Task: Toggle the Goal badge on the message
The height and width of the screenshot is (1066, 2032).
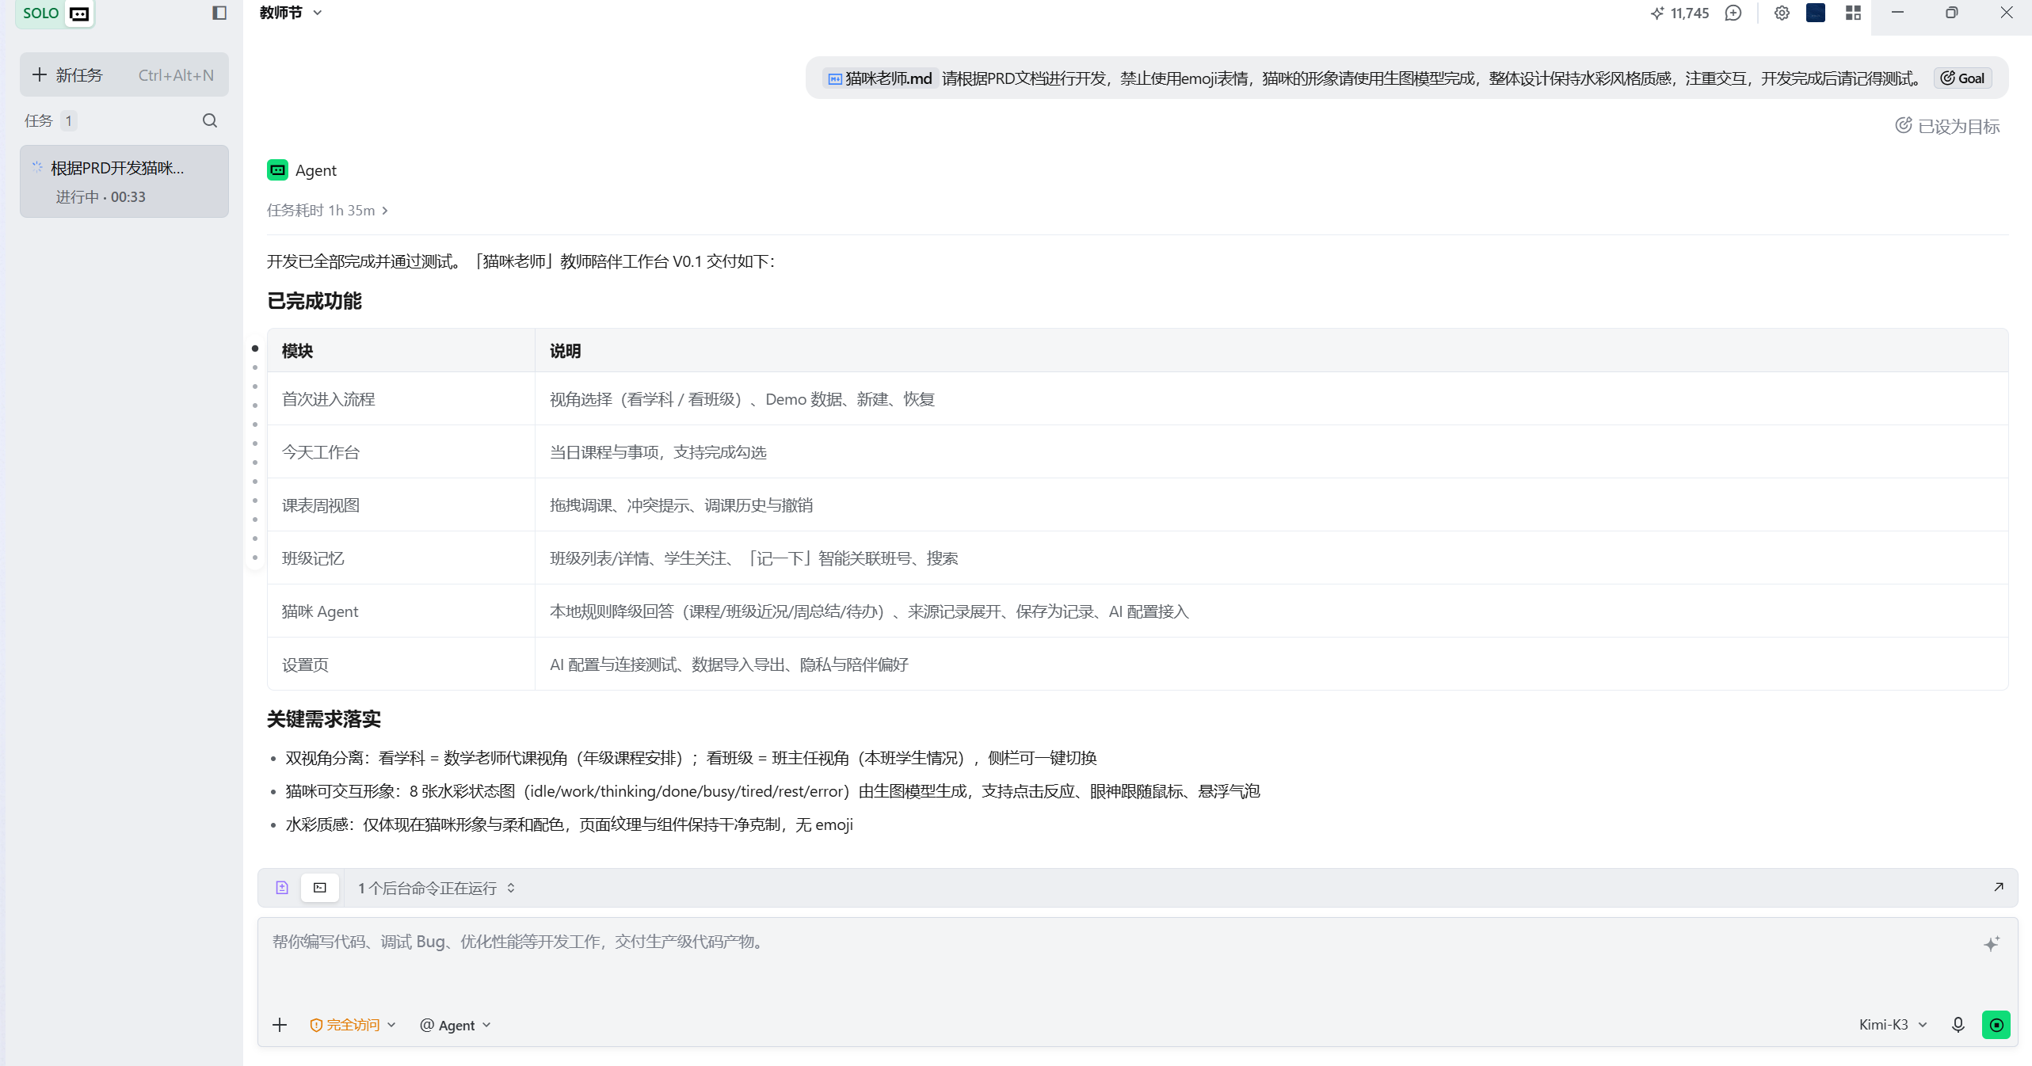Action: (1963, 78)
